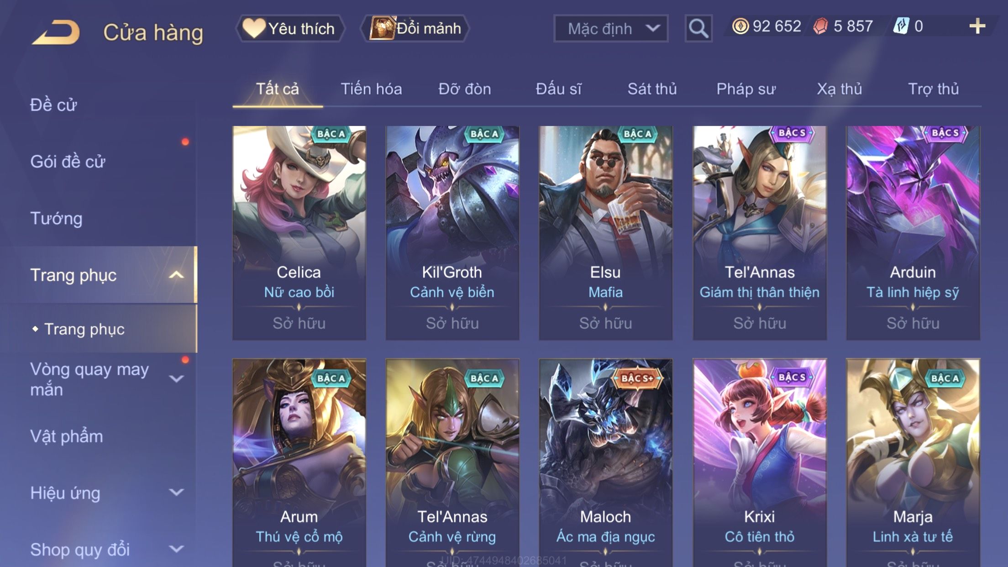Switch to the Sát thủ tab
The image size is (1008, 567).
[652, 89]
